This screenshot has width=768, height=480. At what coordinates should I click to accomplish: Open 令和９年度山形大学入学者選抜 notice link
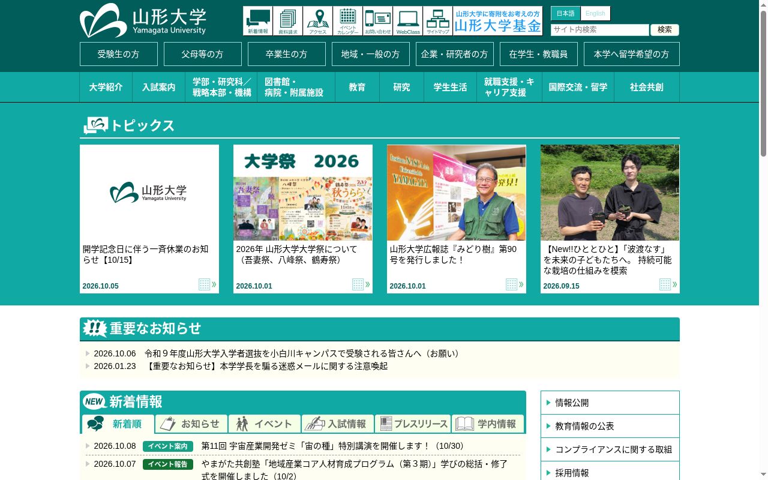[304, 353]
